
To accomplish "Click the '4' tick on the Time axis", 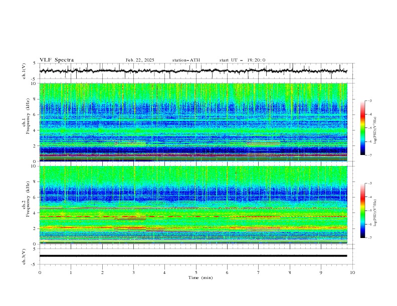I will coord(164,272).
